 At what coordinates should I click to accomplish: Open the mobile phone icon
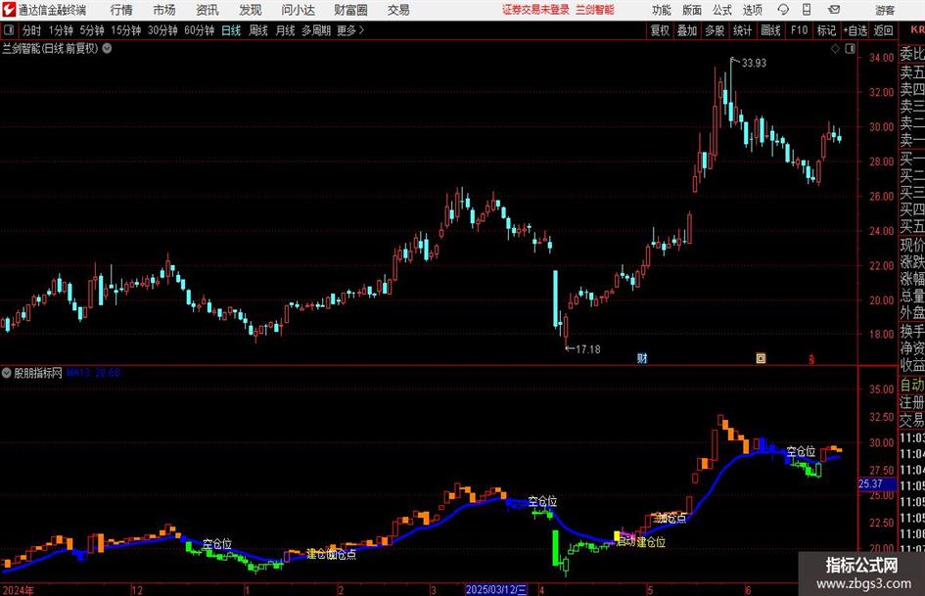tap(807, 10)
